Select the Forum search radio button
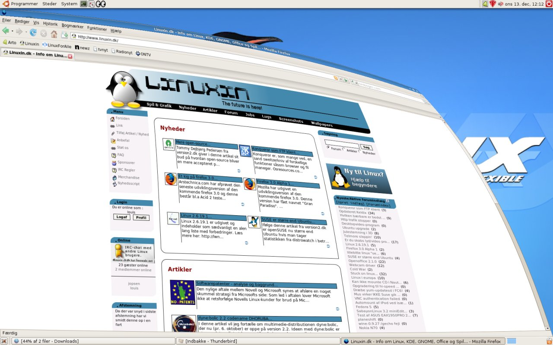The width and height of the screenshot is (553, 345). click(328, 147)
